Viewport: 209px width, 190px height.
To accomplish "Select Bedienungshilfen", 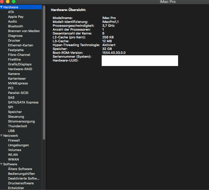I will [x=21, y=174].
